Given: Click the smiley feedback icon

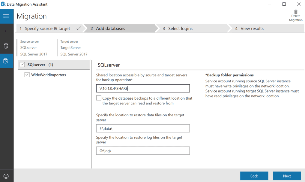Looking at the screenshot, I should [x=6, y=176].
